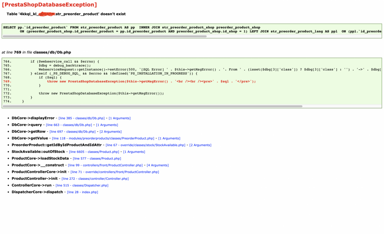View 4 Arguments for ProductCore->__construct
Viewport: 384px width, 234px height.
tap(158, 165)
